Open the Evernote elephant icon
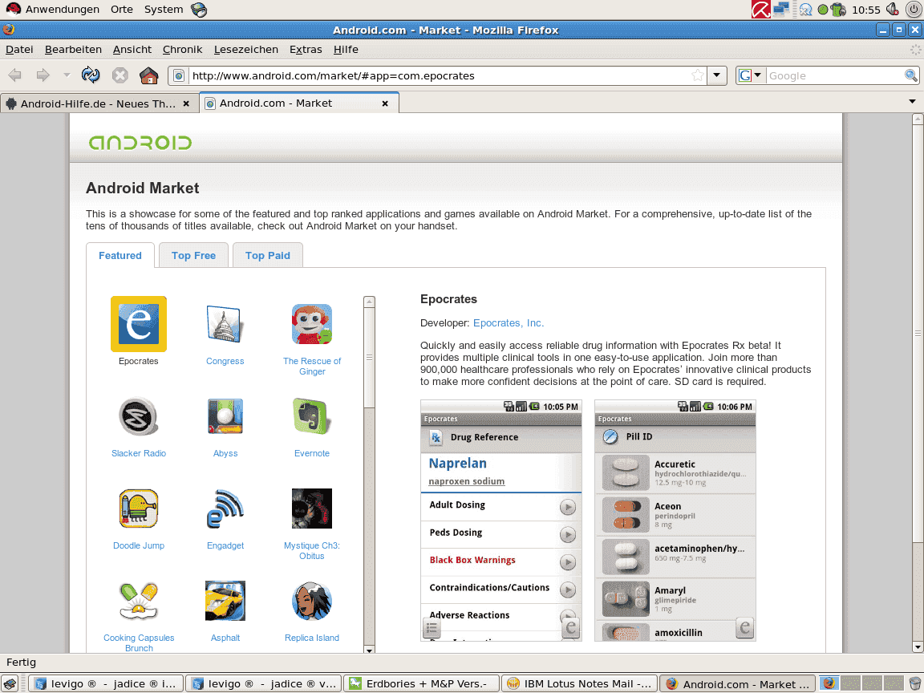The image size is (924, 693). pyautogui.click(x=312, y=416)
